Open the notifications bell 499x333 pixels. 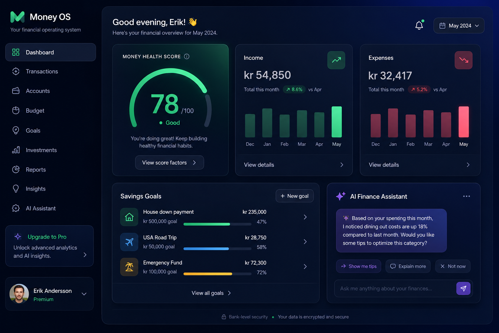(419, 26)
